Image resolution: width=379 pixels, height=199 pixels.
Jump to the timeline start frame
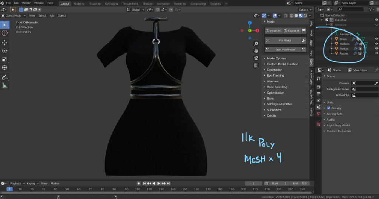click(144, 184)
